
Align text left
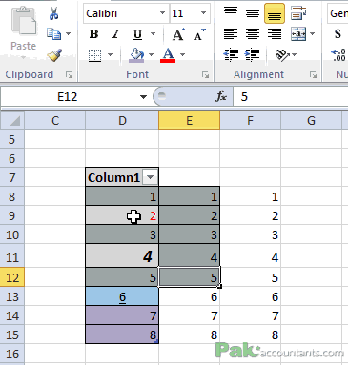(x=231, y=34)
